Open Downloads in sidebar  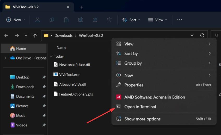click(25, 87)
